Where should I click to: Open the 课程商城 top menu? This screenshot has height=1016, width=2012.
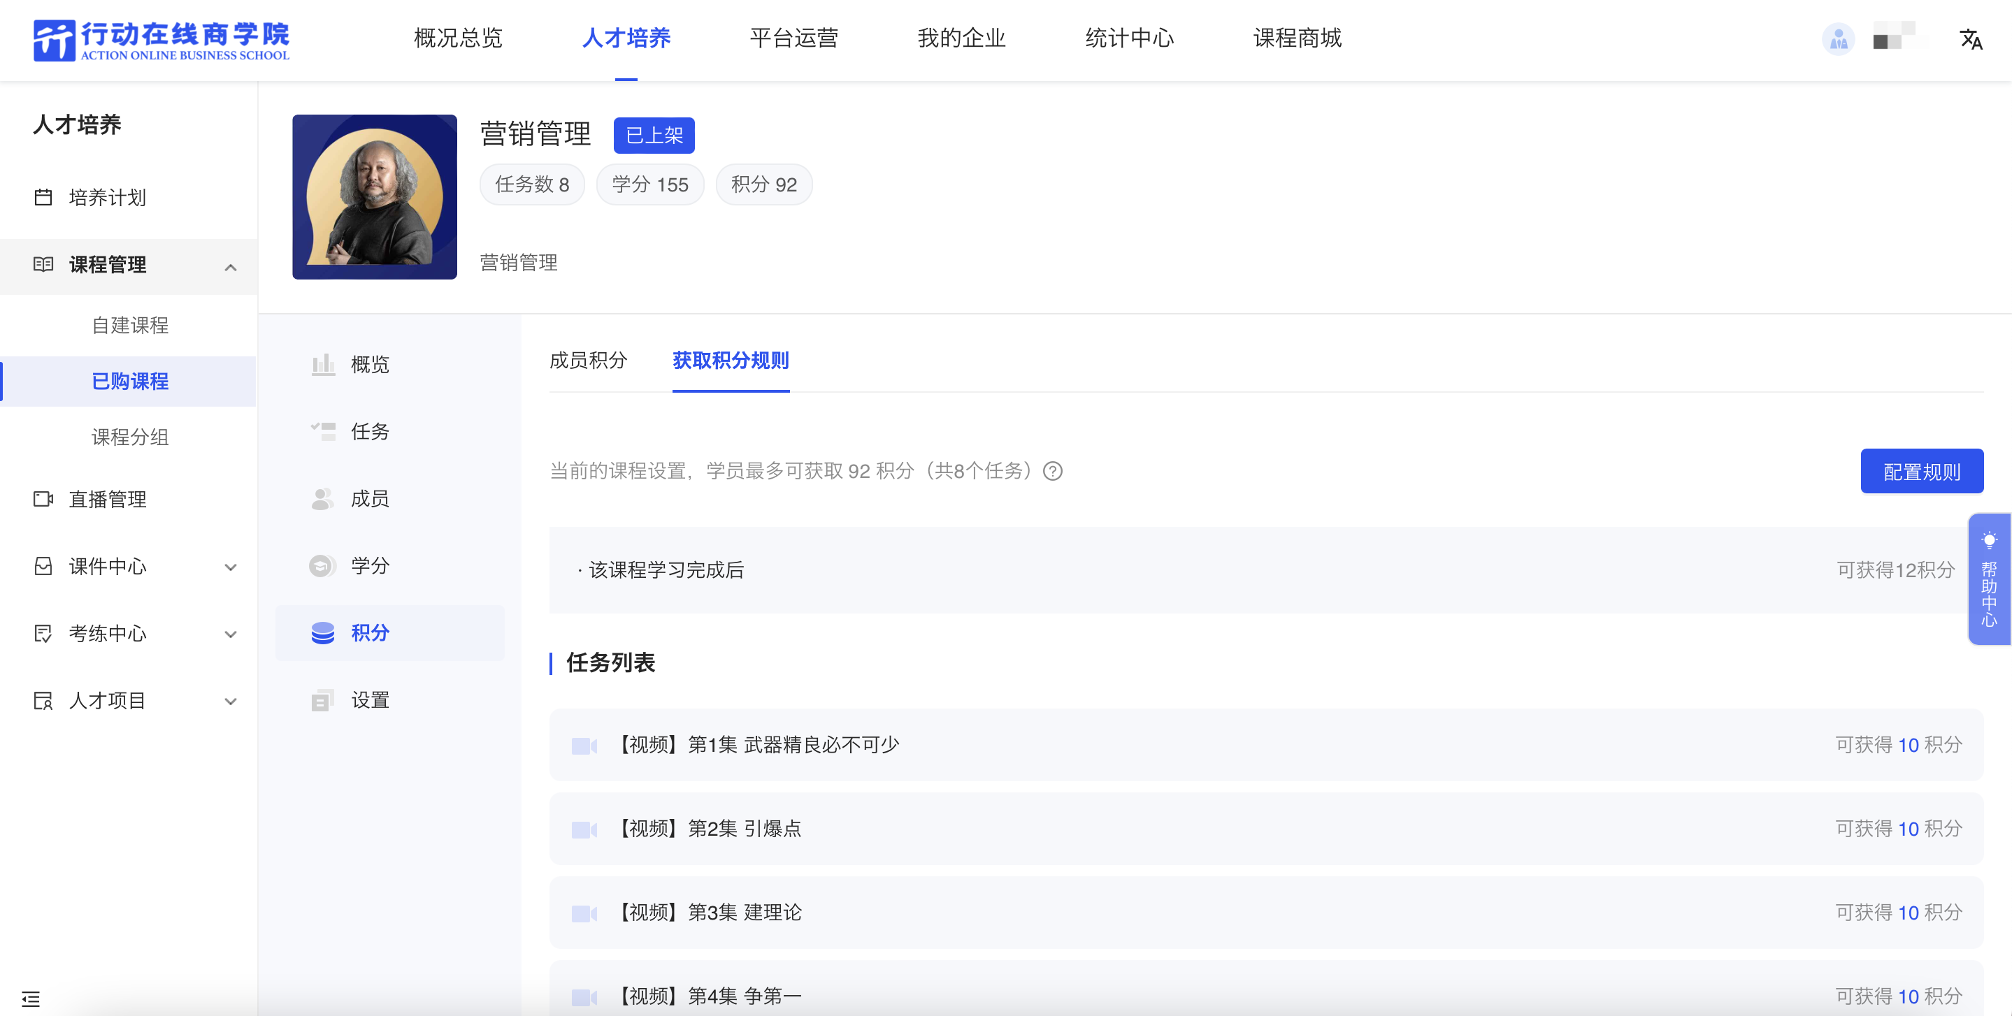pyautogui.click(x=1298, y=38)
